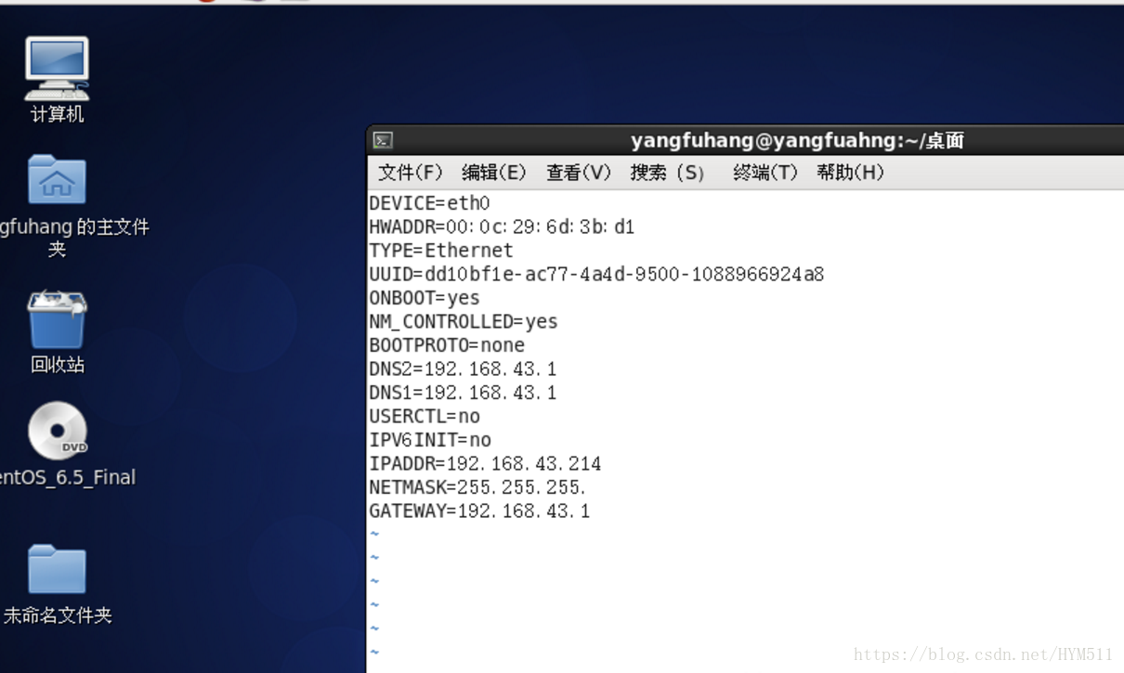Screen dimensions: 1124x673
Task: Click the NETMASK=255.255.255. line
Action: [x=477, y=487]
